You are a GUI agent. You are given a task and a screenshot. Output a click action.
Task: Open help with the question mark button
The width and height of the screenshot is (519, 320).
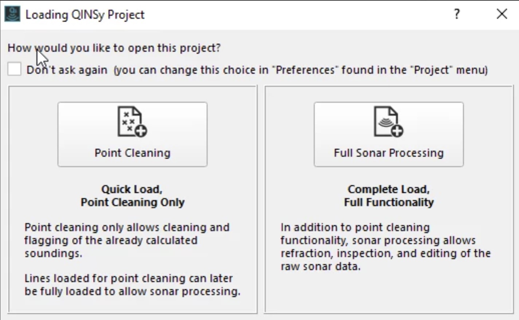click(x=457, y=14)
